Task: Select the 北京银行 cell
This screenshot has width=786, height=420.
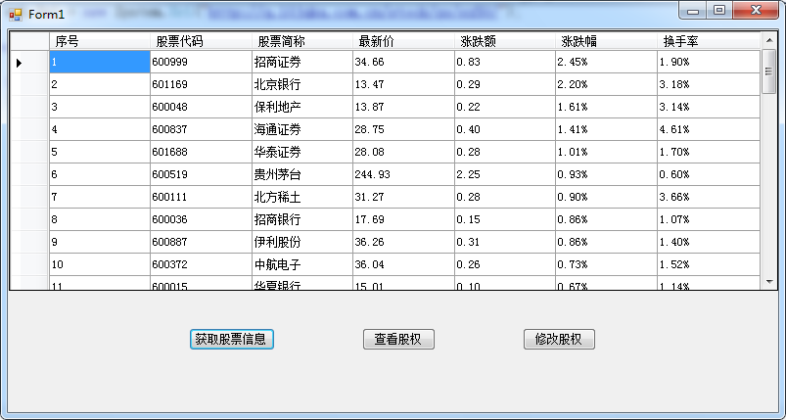Action: point(302,84)
